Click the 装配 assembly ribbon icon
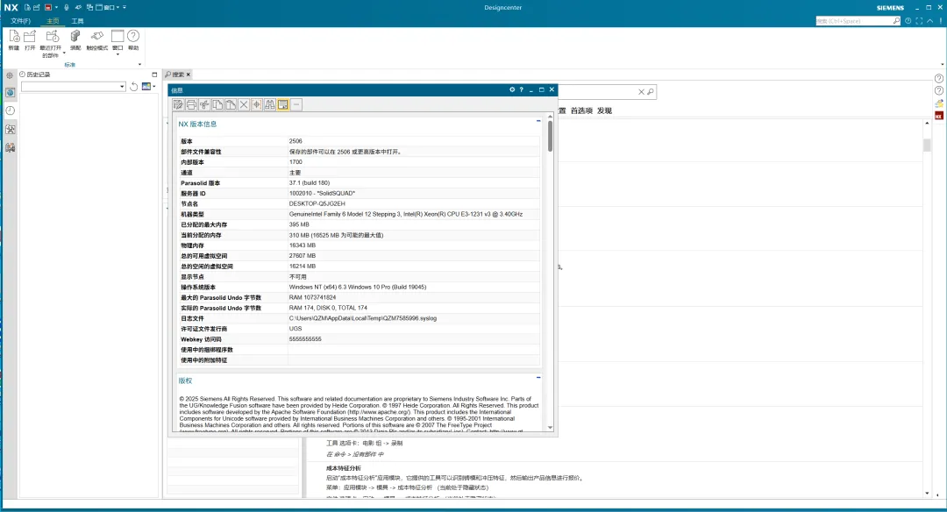The width and height of the screenshot is (947, 512). click(x=75, y=37)
